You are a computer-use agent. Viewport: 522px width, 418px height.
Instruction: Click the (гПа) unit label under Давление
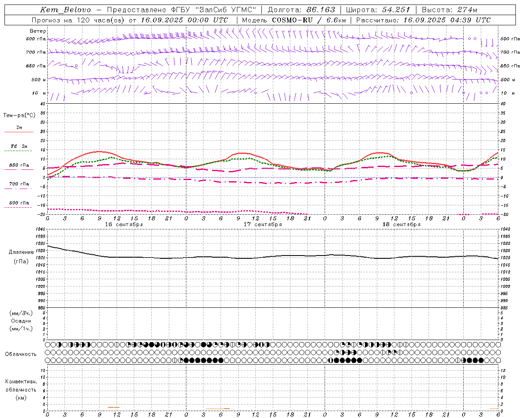click(21, 261)
